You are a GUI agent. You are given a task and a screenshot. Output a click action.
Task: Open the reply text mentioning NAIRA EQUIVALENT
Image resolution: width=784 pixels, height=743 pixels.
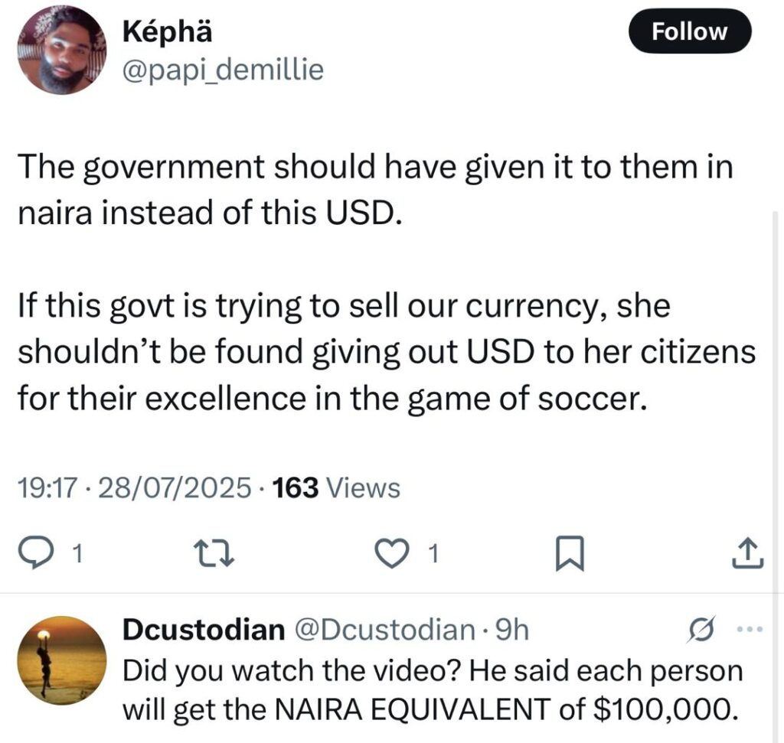[x=433, y=689]
